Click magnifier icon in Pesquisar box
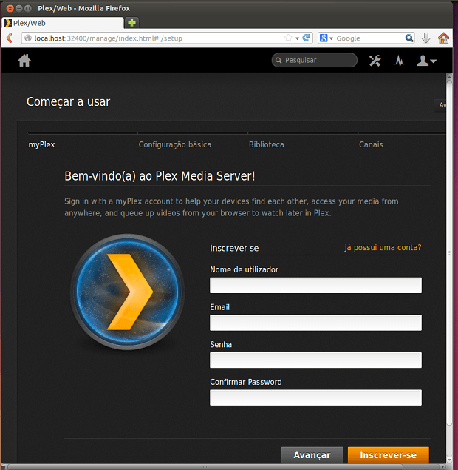This screenshot has height=470, width=458. click(278, 60)
